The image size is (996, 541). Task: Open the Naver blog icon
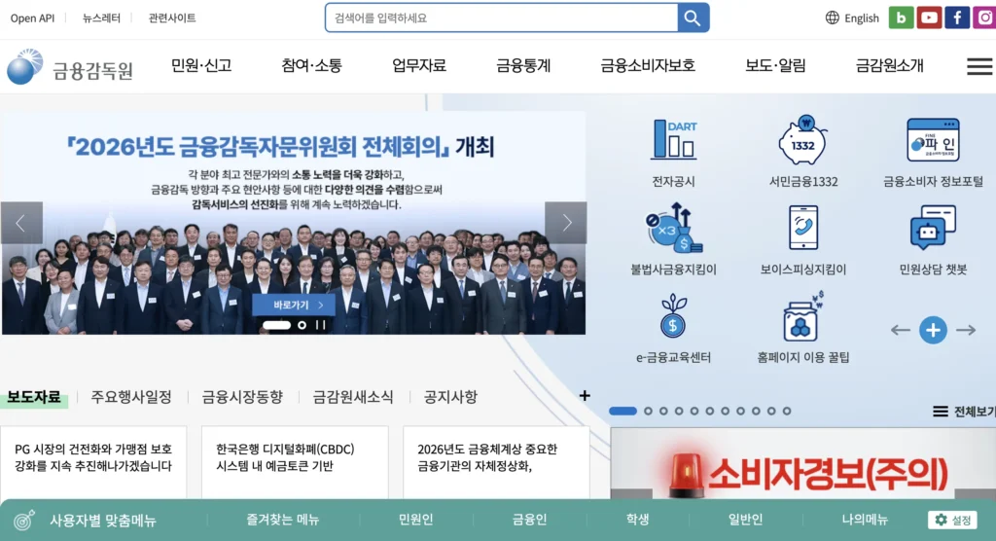(901, 18)
